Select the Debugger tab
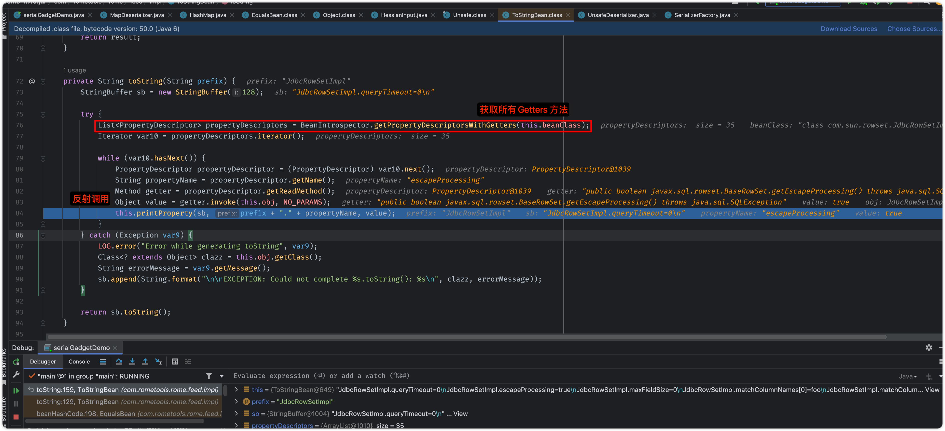 [43, 361]
